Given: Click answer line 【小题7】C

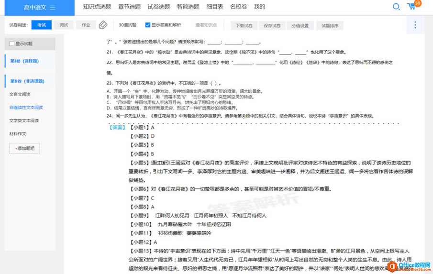Looking at the screenshot, I should point(142,198).
